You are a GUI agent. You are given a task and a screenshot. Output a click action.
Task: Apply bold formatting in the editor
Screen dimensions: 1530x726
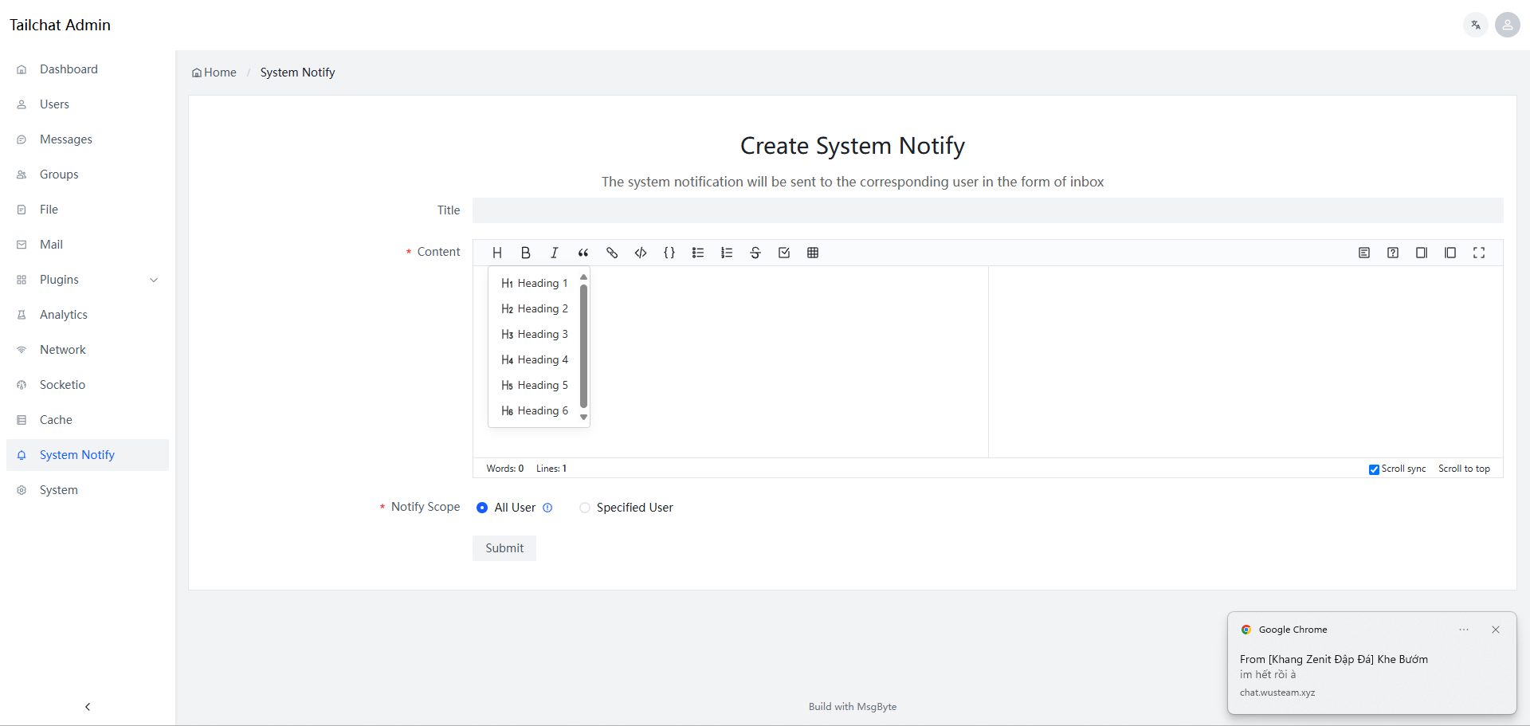526,253
